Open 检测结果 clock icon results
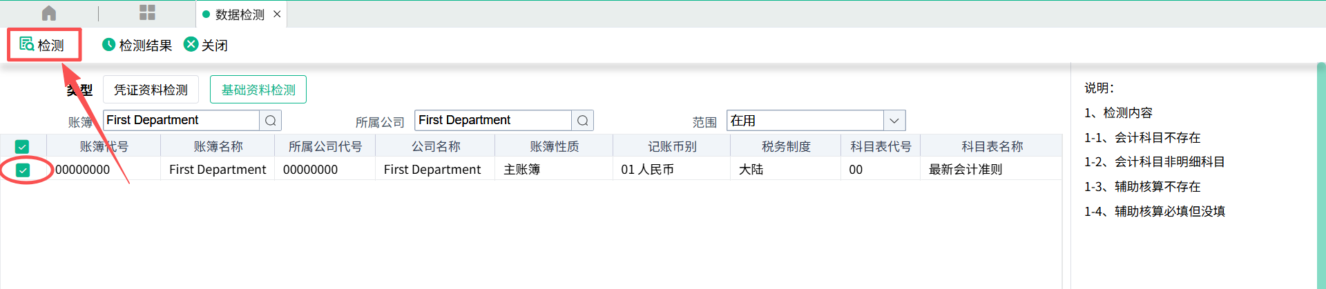The image size is (1326, 289). pyautogui.click(x=108, y=45)
